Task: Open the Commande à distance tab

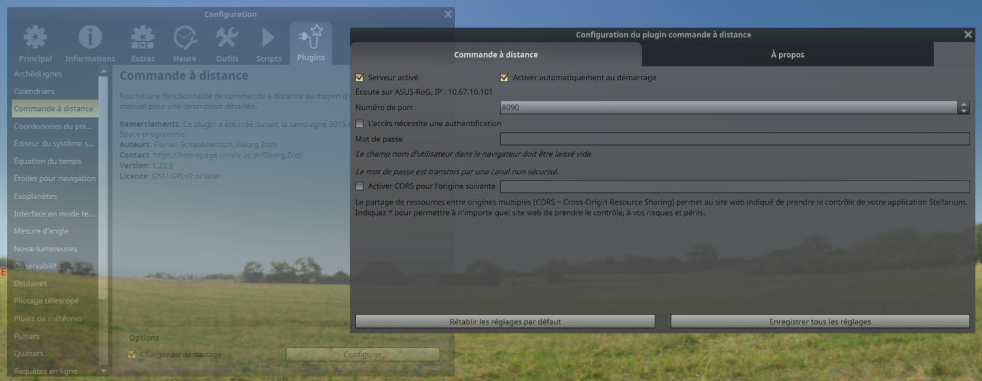Action: [x=496, y=54]
